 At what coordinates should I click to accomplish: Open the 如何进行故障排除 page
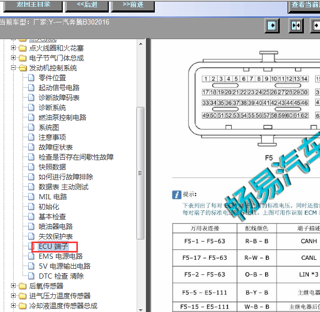(x=66, y=177)
